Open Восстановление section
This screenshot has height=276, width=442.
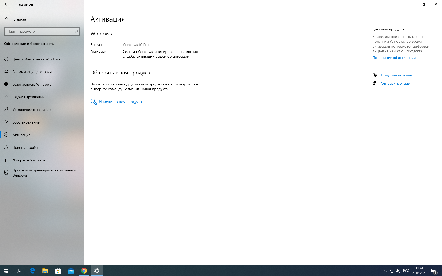point(42,122)
